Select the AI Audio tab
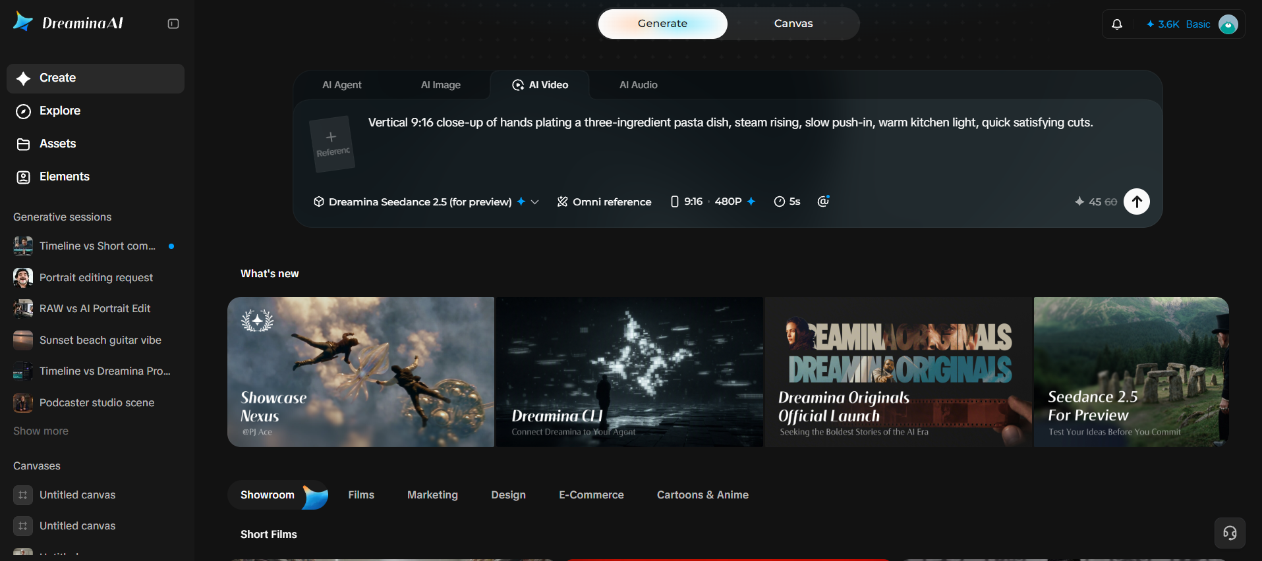This screenshot has width=1262, height=561. [x=639, y=85]
